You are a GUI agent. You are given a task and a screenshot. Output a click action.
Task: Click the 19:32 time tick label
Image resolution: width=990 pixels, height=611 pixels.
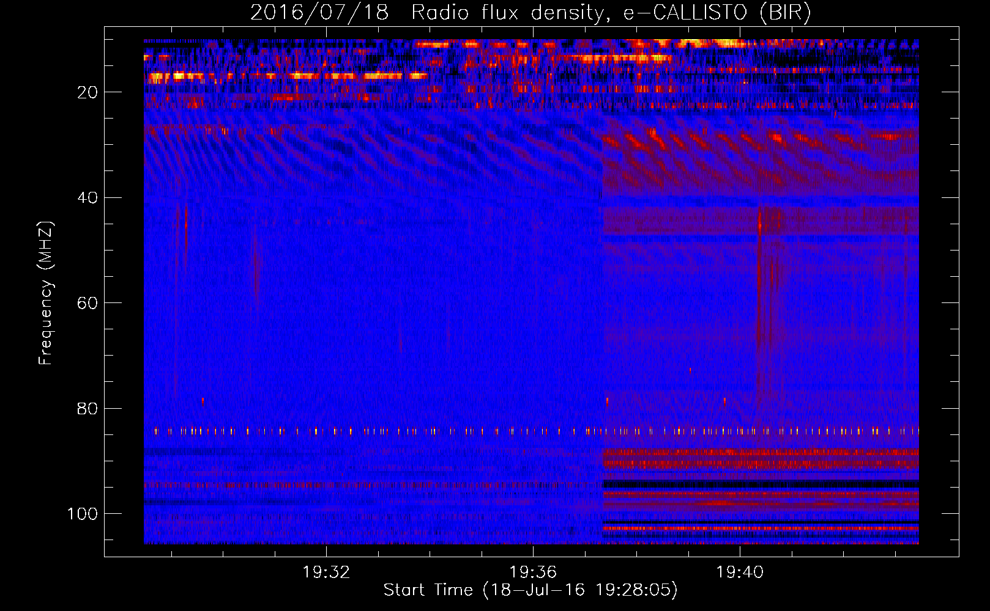326,573
